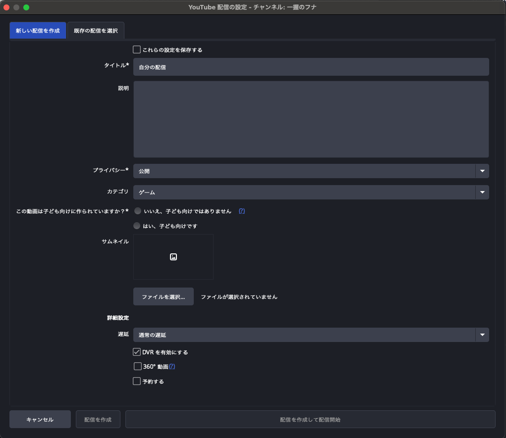
Task: Click 配信を作成して配信開始 button
Action: [310, 419]
